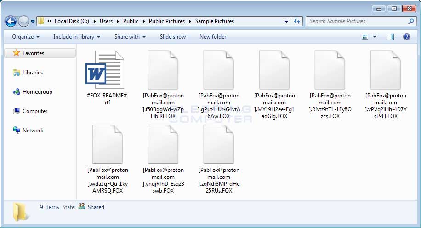Open address bar history dropdown
Viewport: 421px width, 228px height.
click(x=286, y=21)
